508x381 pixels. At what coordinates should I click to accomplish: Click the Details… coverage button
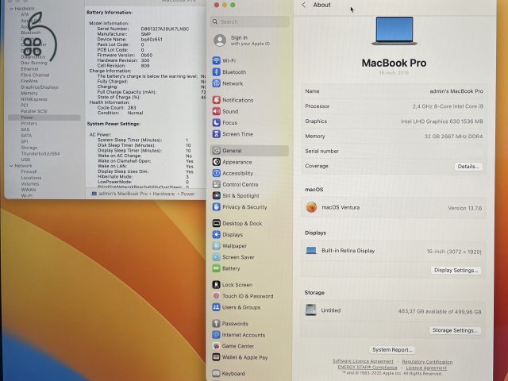pos(468,167)
